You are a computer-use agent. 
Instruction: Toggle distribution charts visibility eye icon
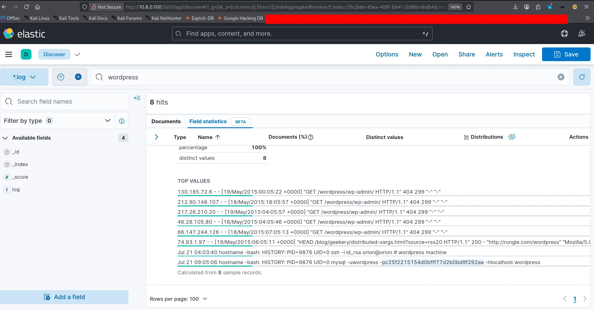[512, 137]
